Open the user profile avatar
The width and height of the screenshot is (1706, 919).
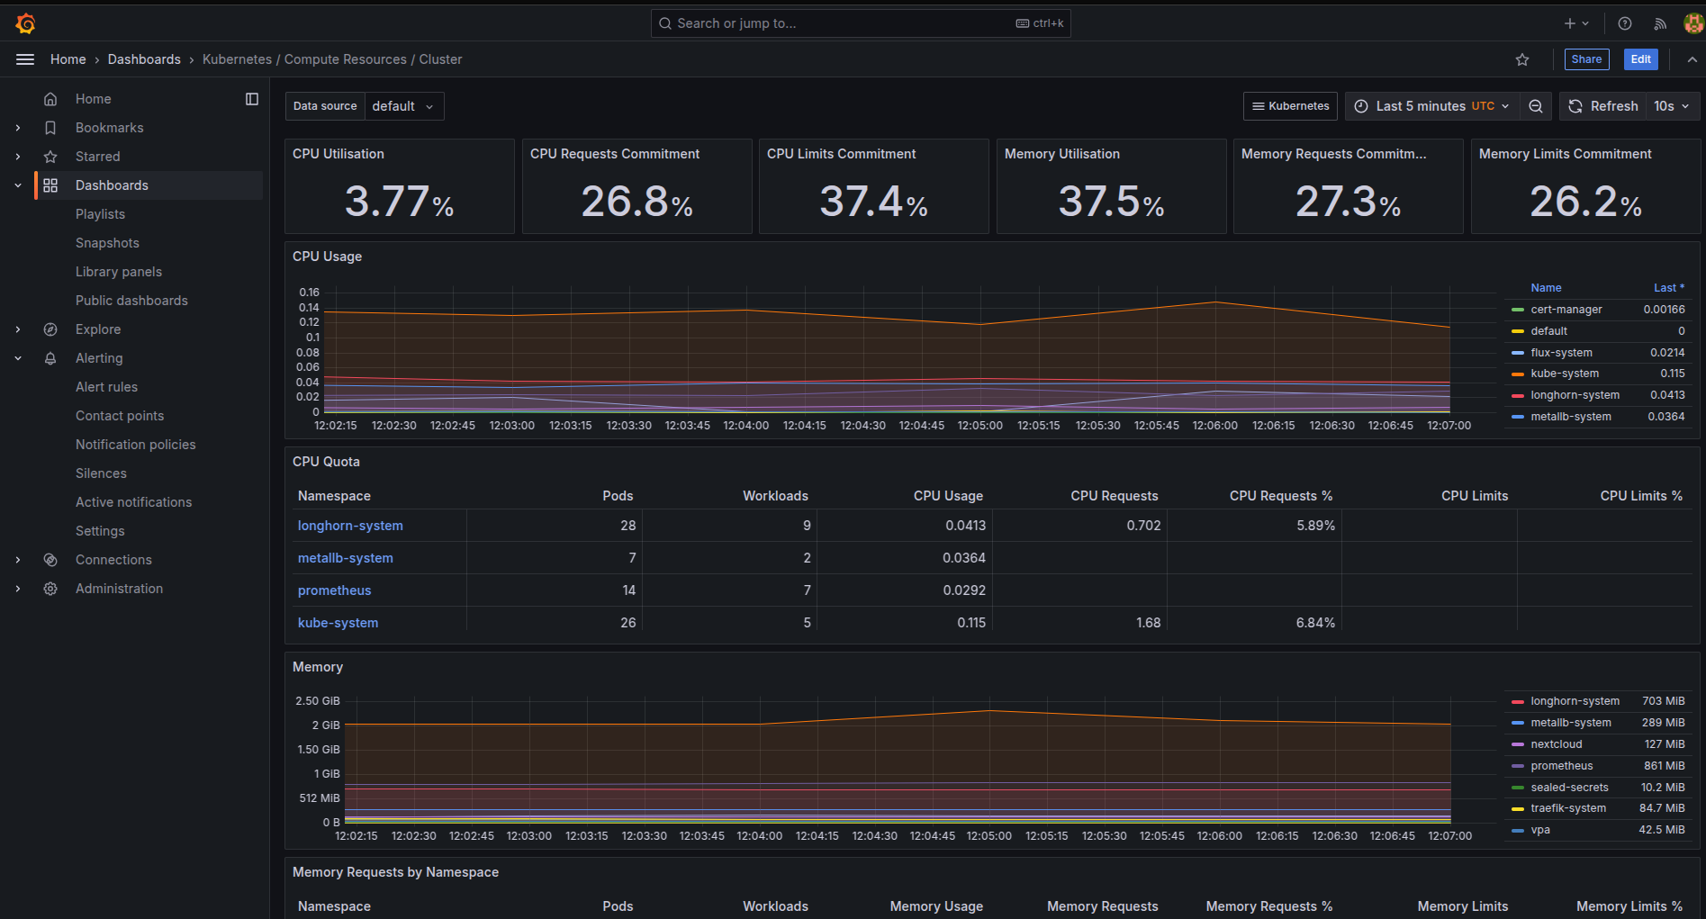(1693, 23)
